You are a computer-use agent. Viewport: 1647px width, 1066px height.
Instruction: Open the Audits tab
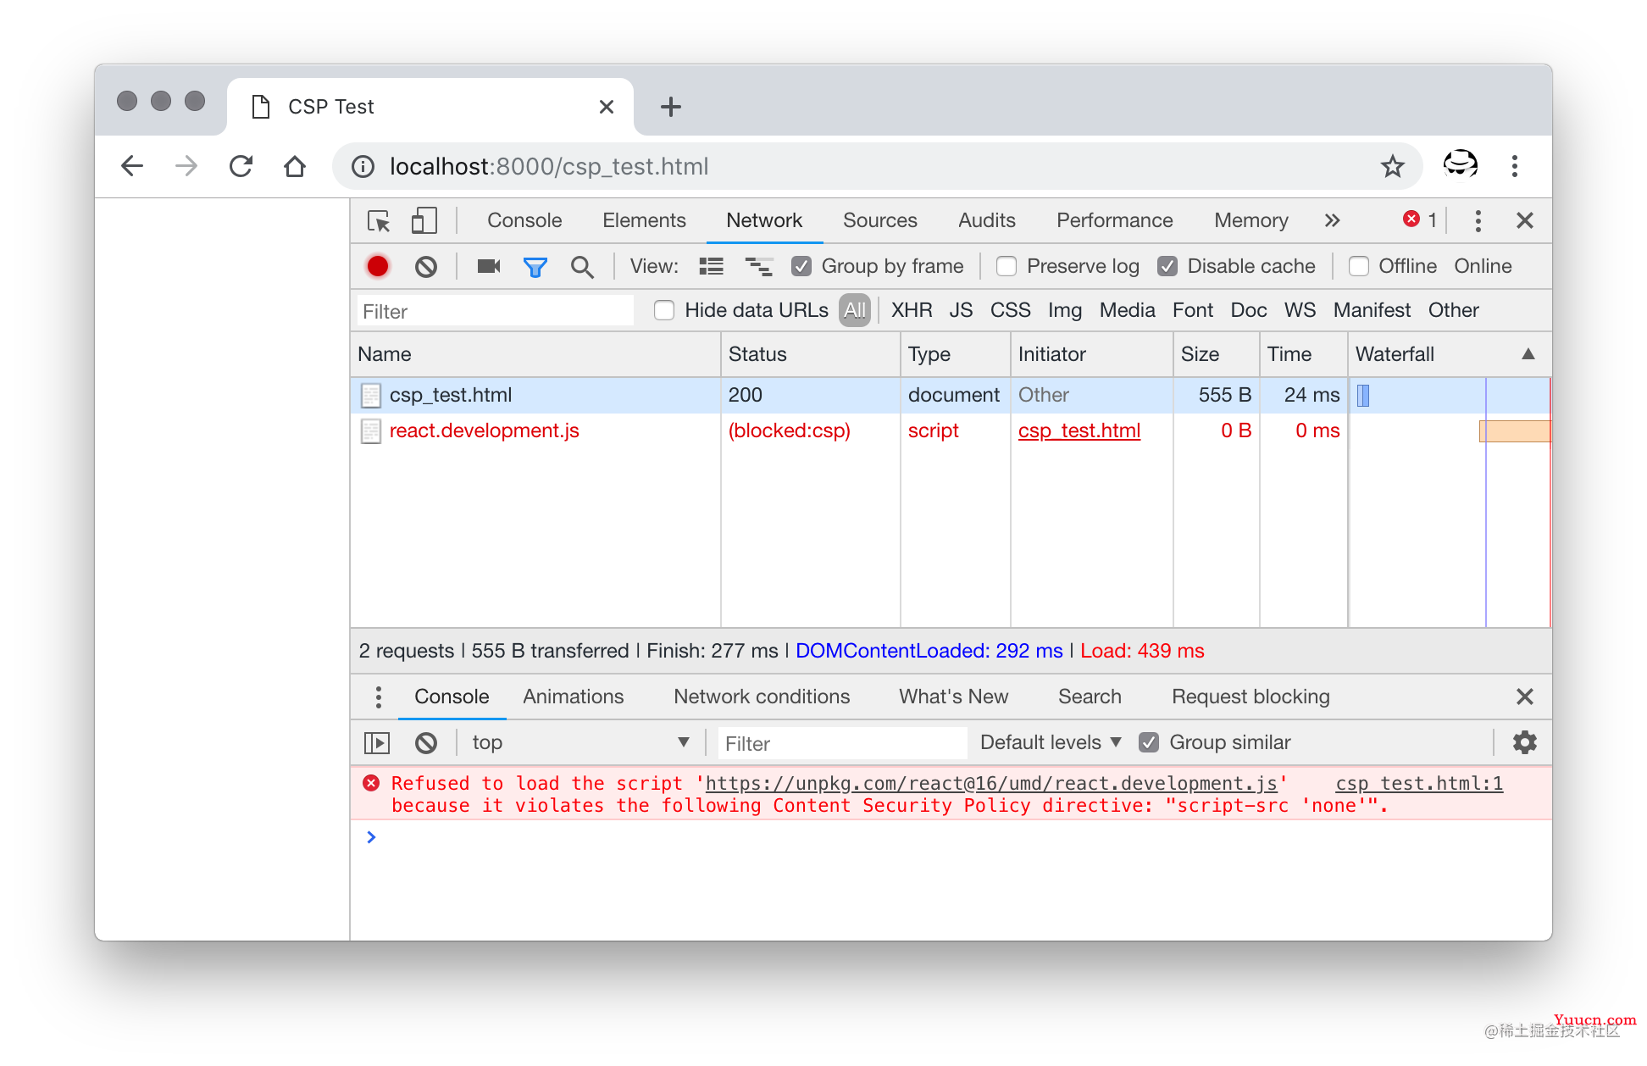(x=986, y=220)
